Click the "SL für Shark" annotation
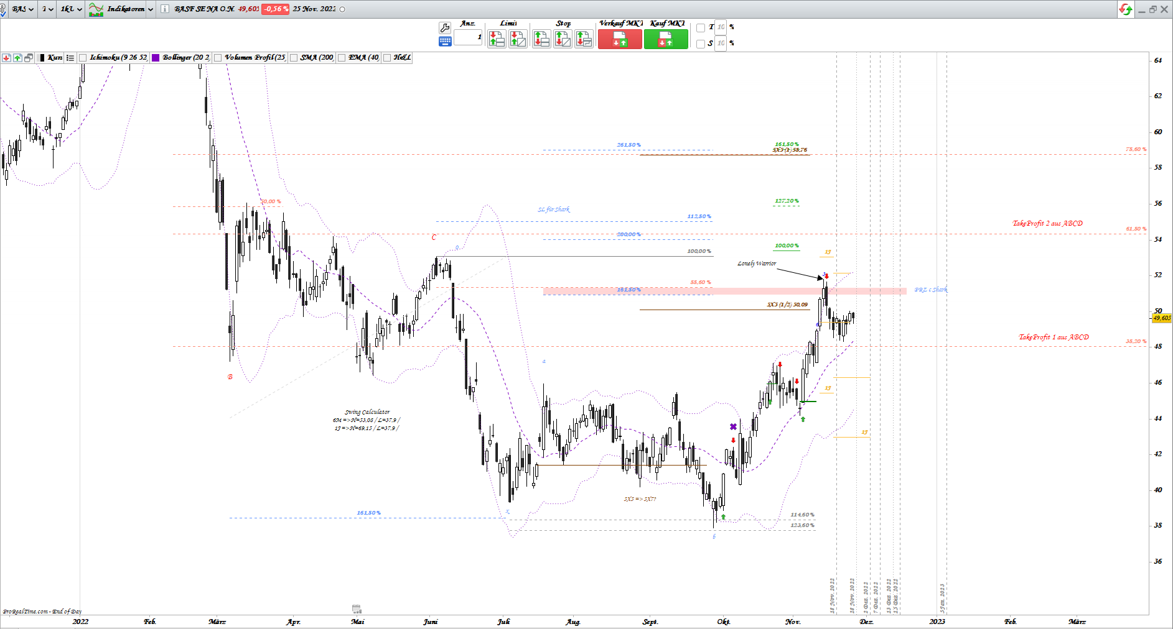Viewport: 1173px width, 629px height. pos(554,209)
